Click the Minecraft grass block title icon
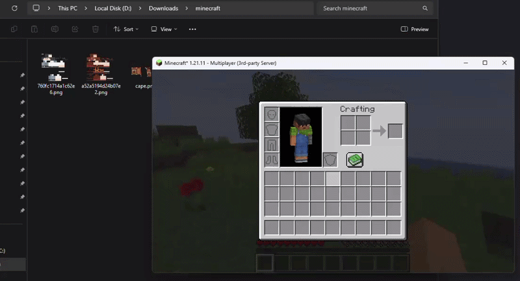520x281 pixels. tap(159, 63)
